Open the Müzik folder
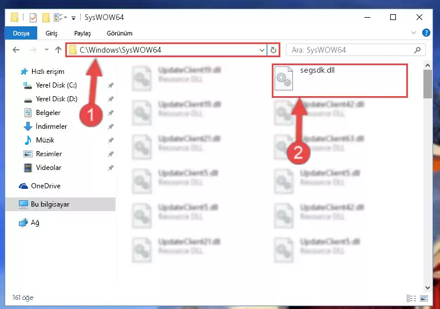Viewport: 440px width, 309px height. pos(45,140)
